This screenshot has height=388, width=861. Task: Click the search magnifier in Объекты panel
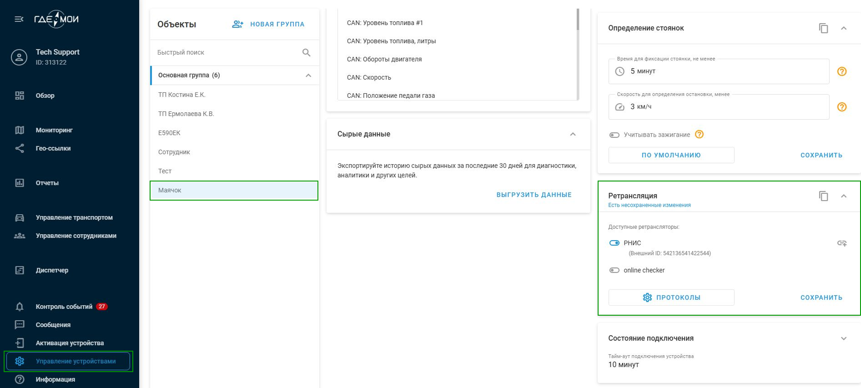(306, 53)
